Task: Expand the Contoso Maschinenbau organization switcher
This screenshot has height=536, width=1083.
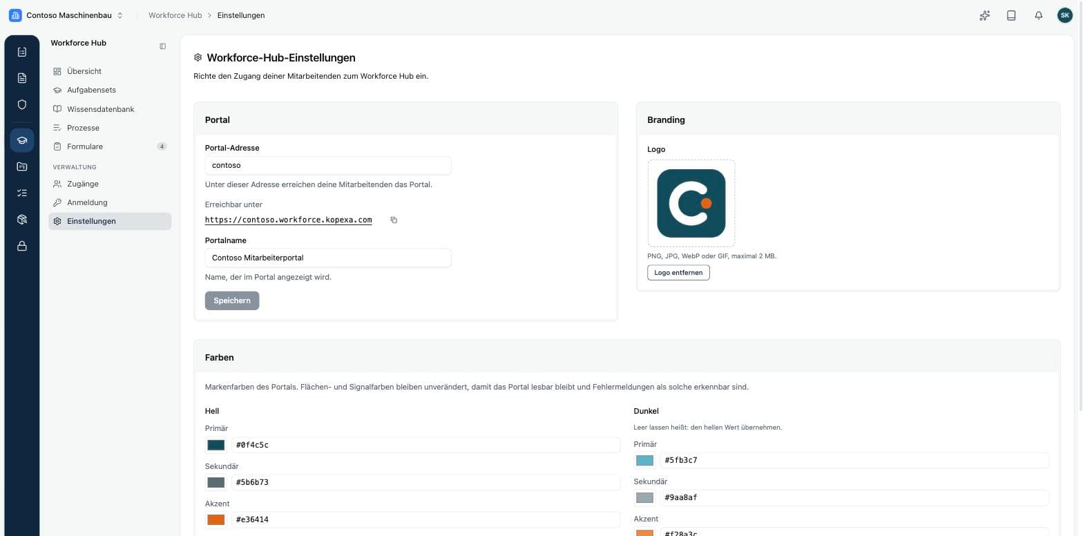Action: tap(66, 15)
